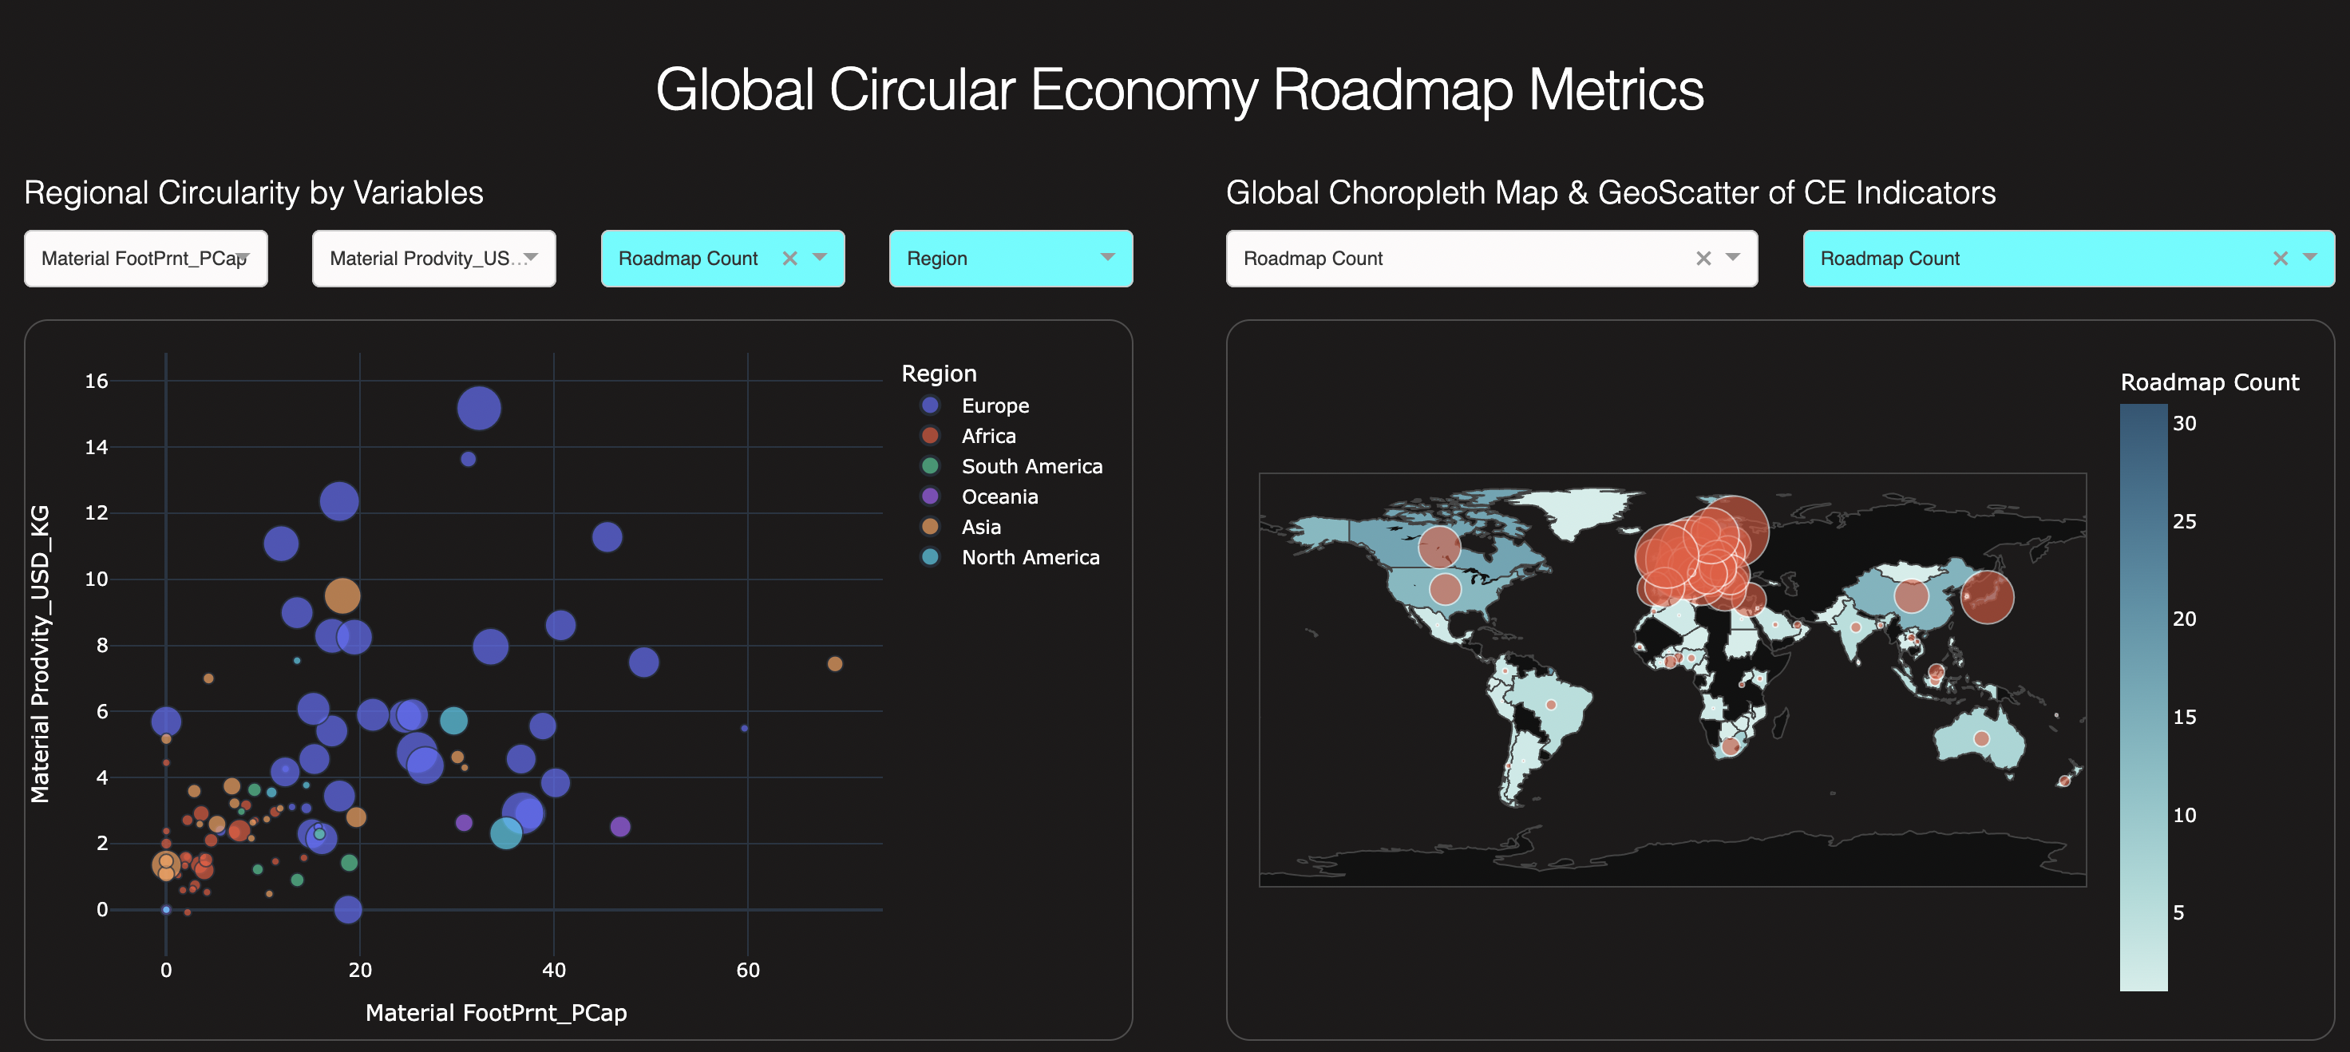2350x1052 pixels.
Task: Expand the Material Prodvity_USD dropdown
Action: pyautogui.click(x=531, y=258)
